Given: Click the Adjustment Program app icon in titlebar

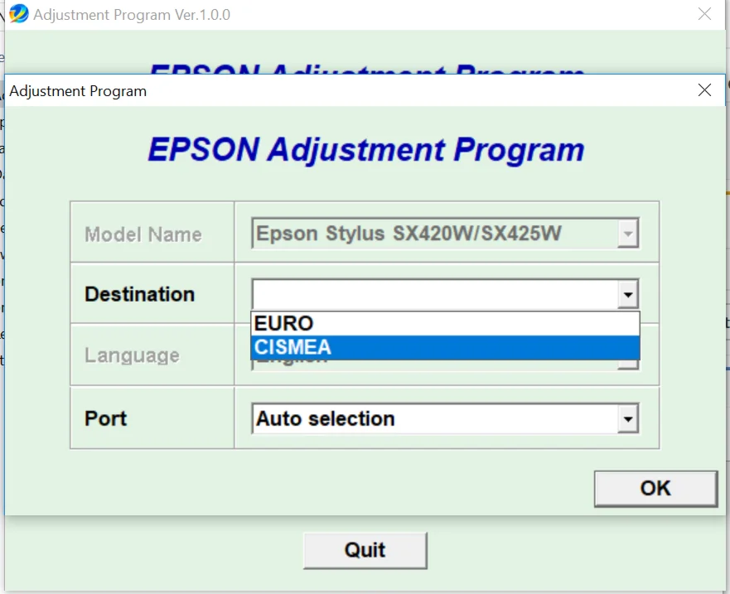Looking at the screenshot, I should 18,13.
